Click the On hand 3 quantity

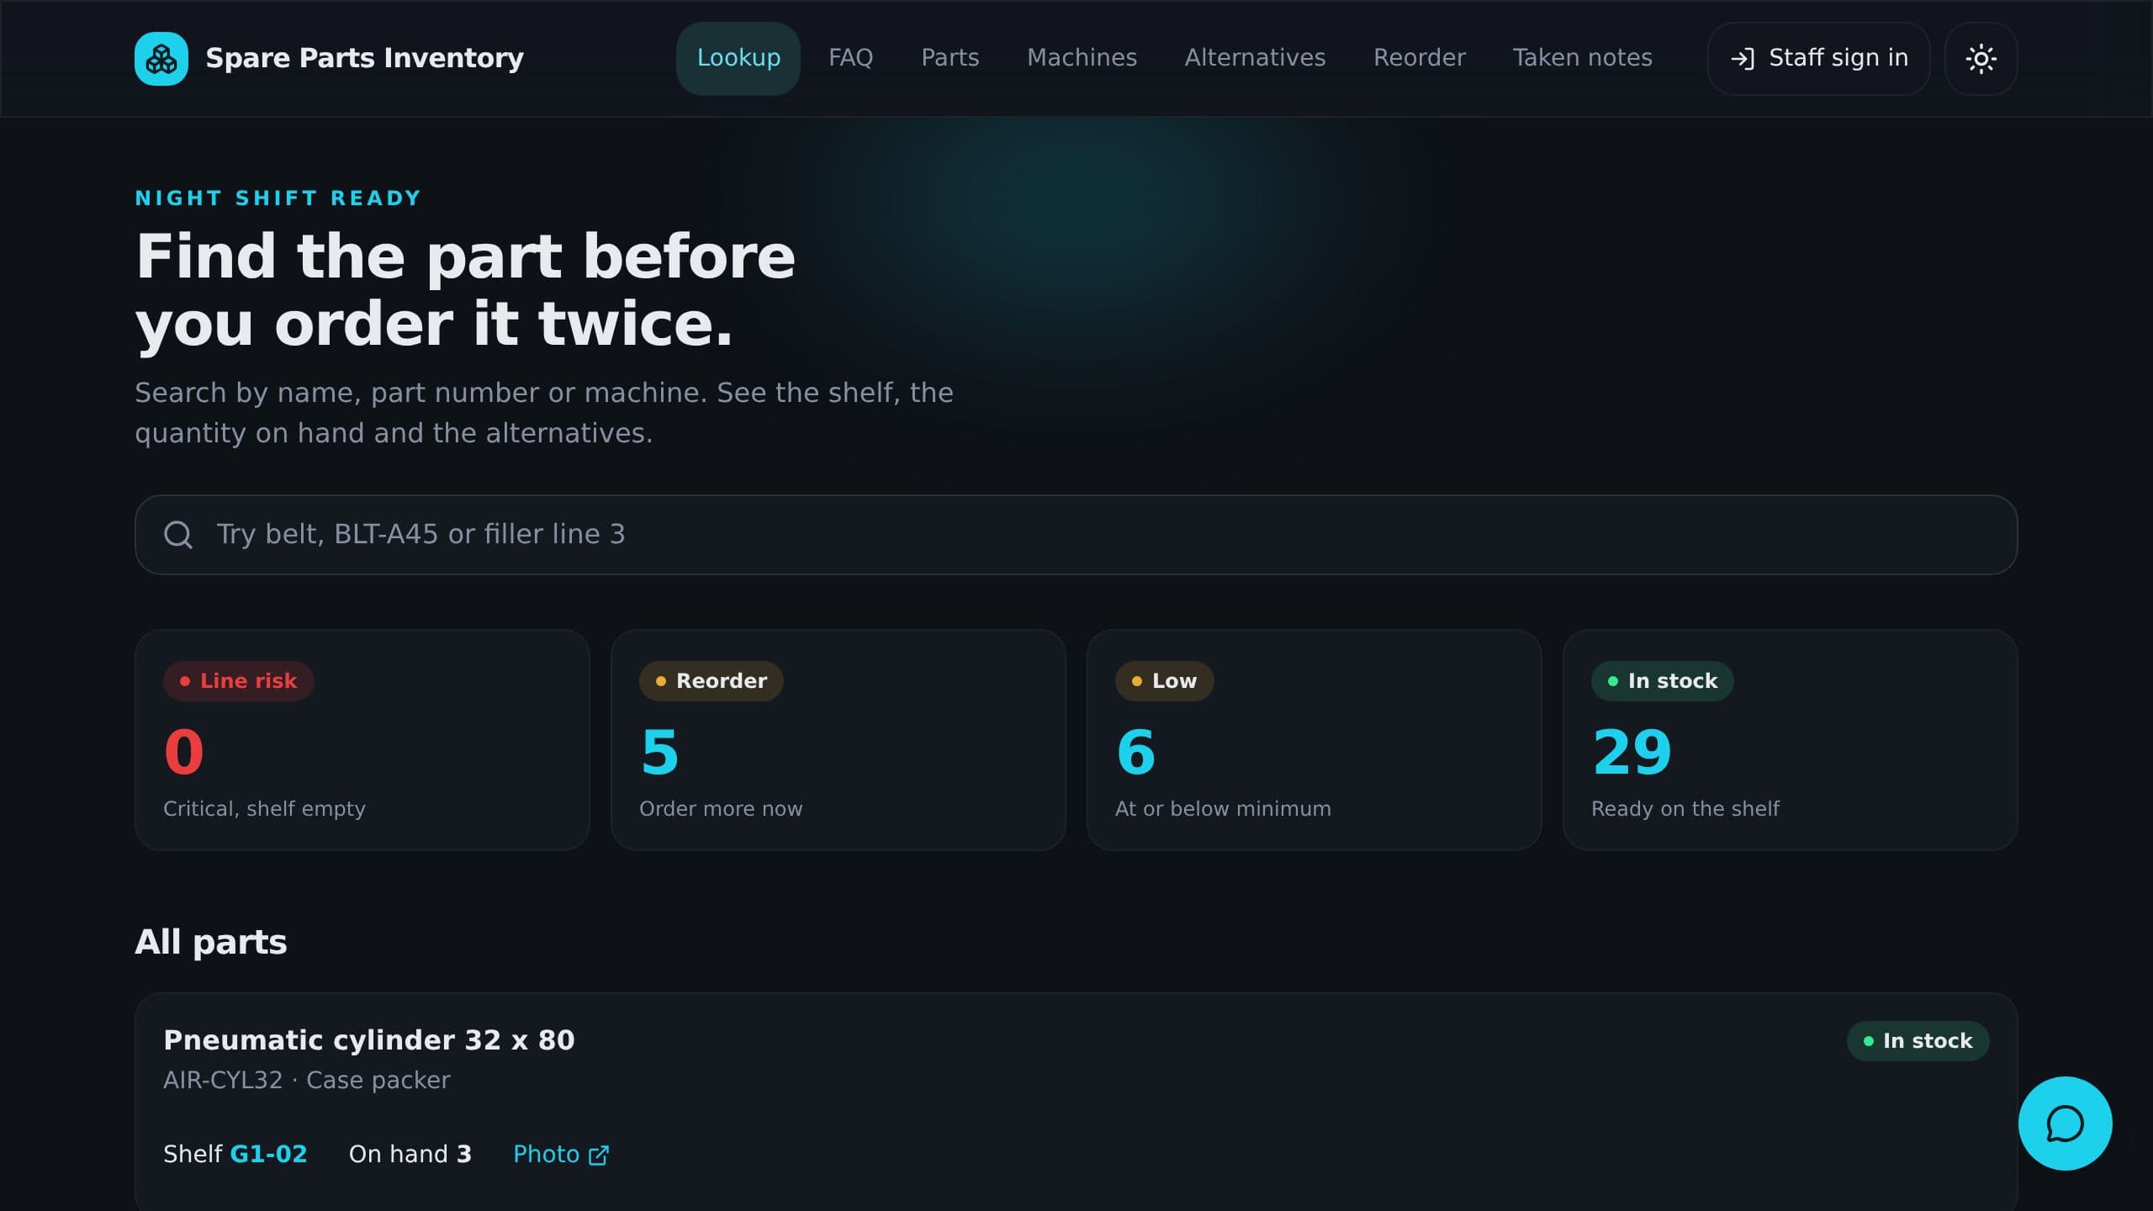410,1155
